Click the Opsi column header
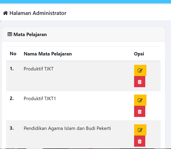 tap(139, 54)
